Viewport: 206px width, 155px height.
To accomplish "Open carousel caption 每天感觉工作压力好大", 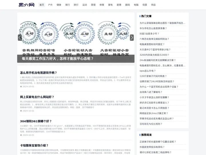I will pyautogui.click(x=58, y=59).
